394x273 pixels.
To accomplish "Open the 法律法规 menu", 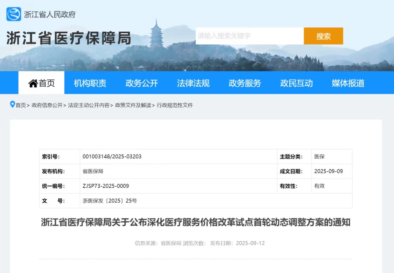I will 193,83.
